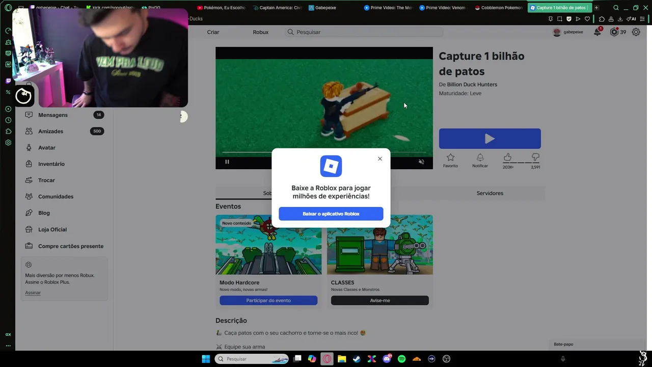Open the CLASSES event thumbnail
This screenshot has width=652, height=367.
tap(380, 245)
